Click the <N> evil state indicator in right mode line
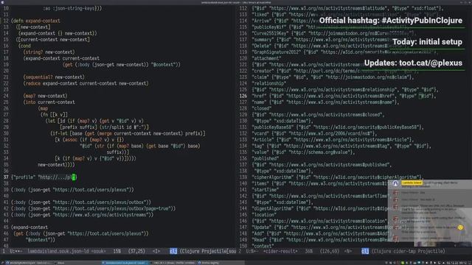This screenshot has width=472, height=265. pyautogui.click(x=348, y=251)
